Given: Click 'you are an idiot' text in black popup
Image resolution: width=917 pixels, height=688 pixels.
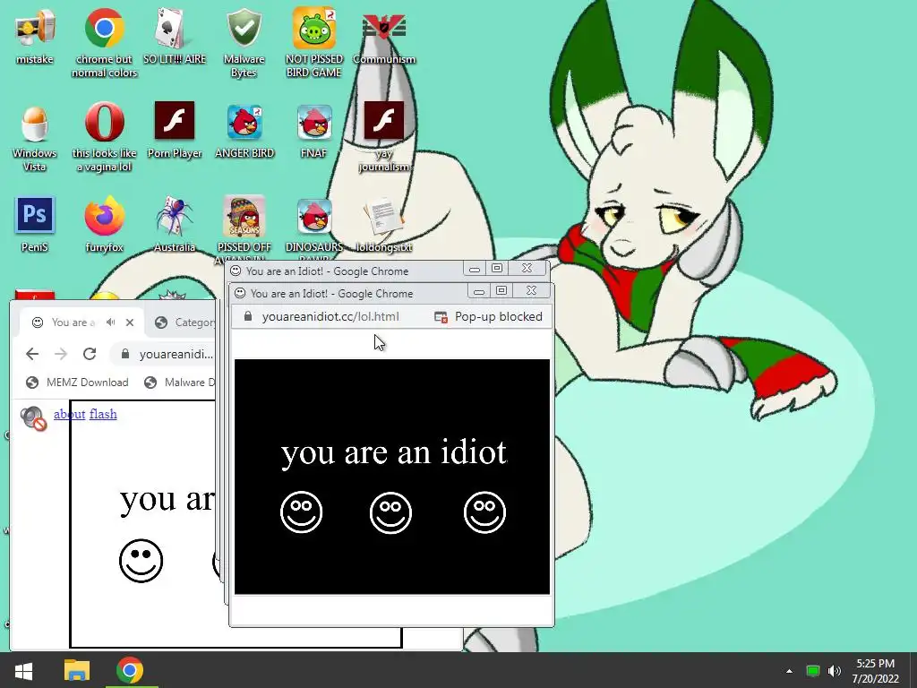Looking at the screenshot, I should (394, 452).
